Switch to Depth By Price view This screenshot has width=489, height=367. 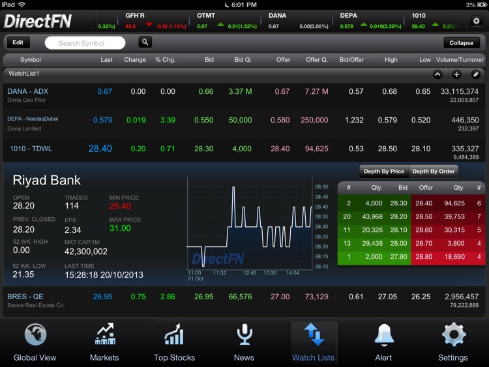pyautogui.click(x=383, y=171)
